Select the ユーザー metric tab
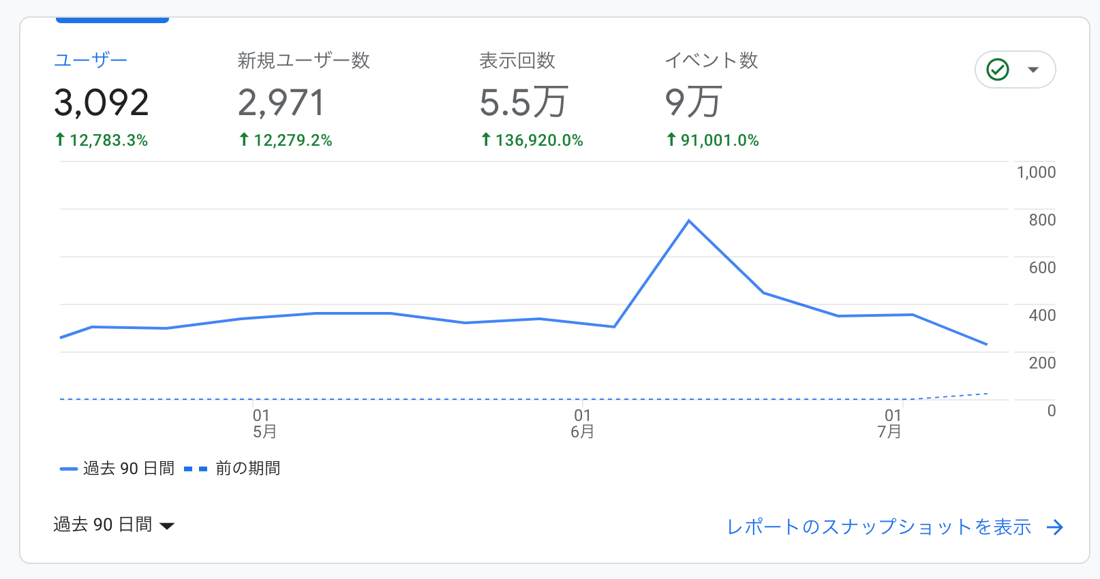Screen dimensions: 1100x579 (x=91, y=61)
